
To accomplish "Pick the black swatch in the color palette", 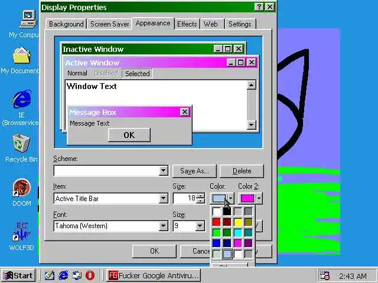I will click(x=227, y=212).
